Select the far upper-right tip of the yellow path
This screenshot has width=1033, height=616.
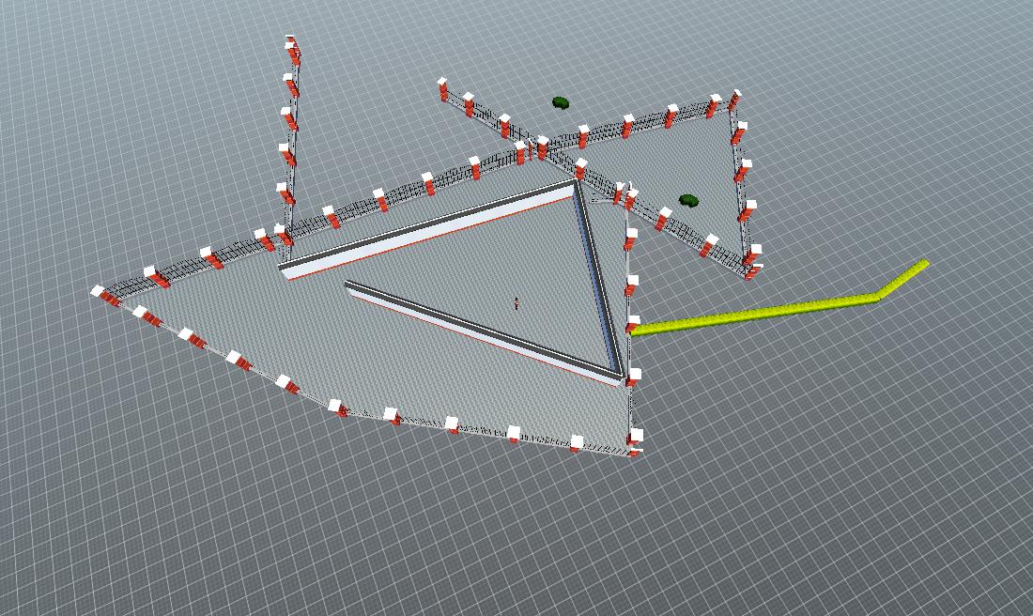(x=924, y=265)
